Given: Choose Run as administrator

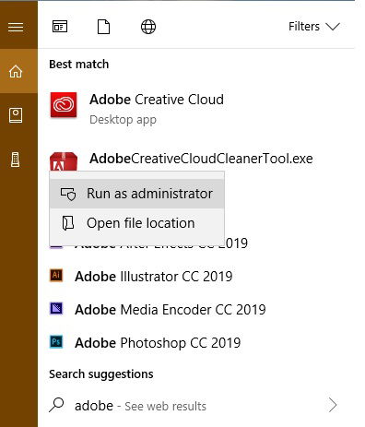Looking at the screenshot, I should pos(136,194).
